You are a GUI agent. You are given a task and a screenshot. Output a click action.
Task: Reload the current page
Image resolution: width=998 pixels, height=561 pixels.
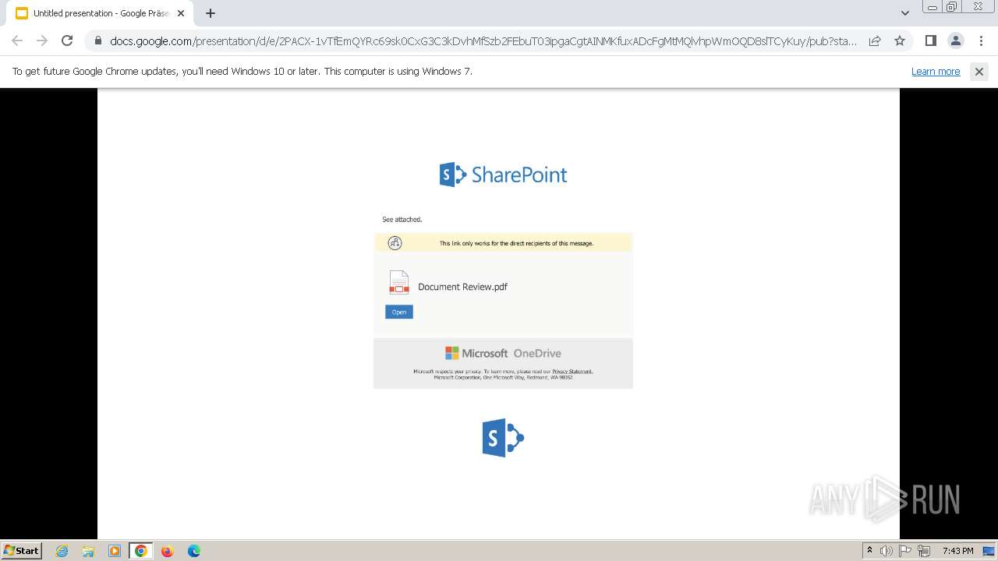pyautogui.click(x=67, y=41)
